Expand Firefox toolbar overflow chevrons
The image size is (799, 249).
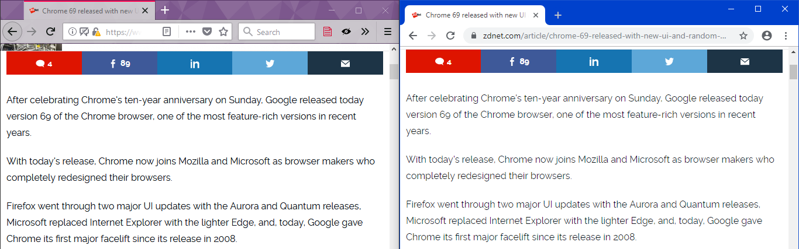click(365, 31)
